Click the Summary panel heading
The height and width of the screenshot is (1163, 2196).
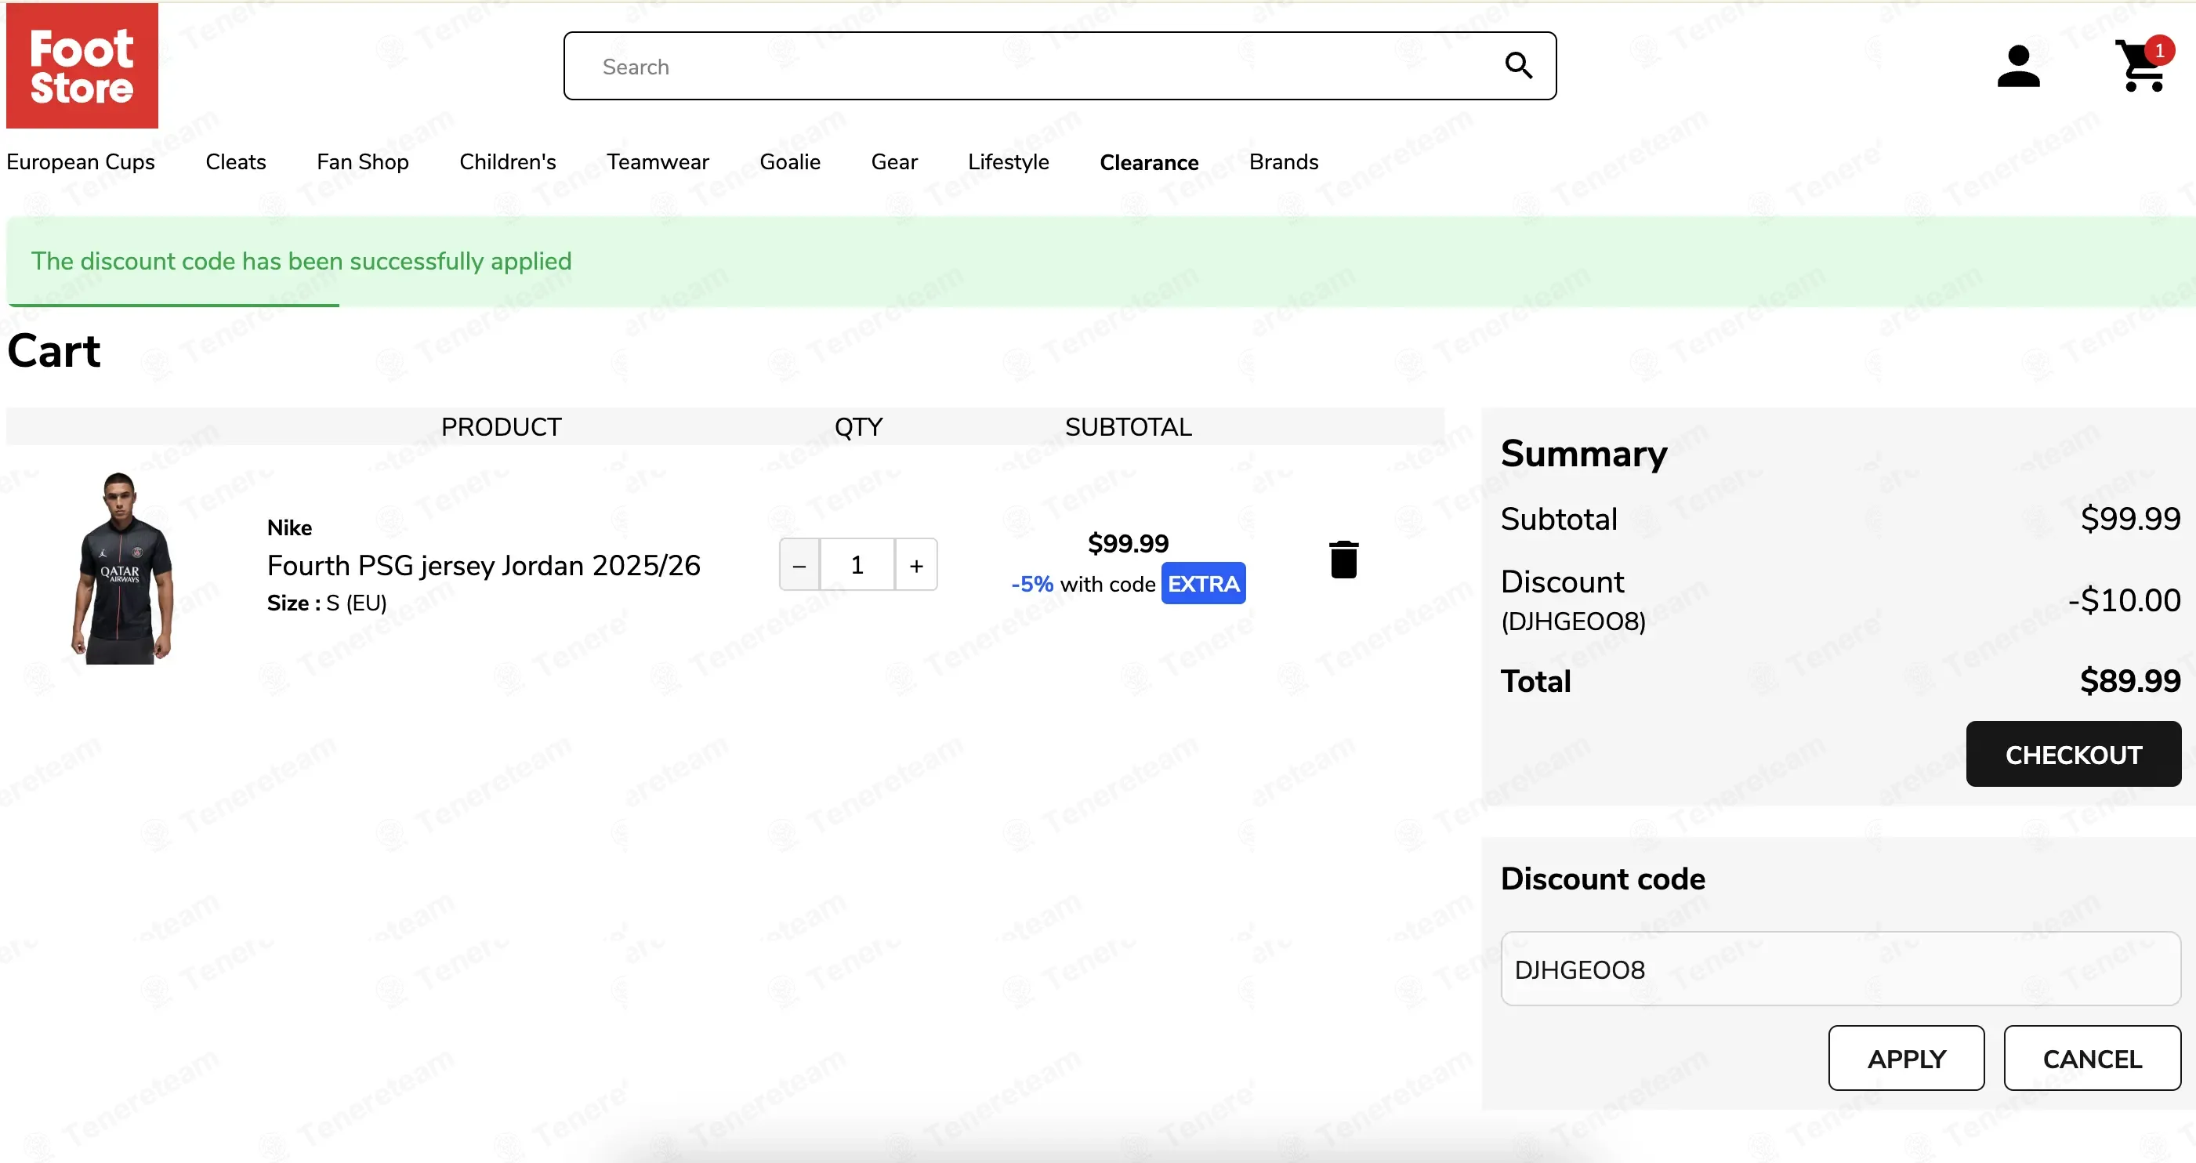(x=1584, y=454)
